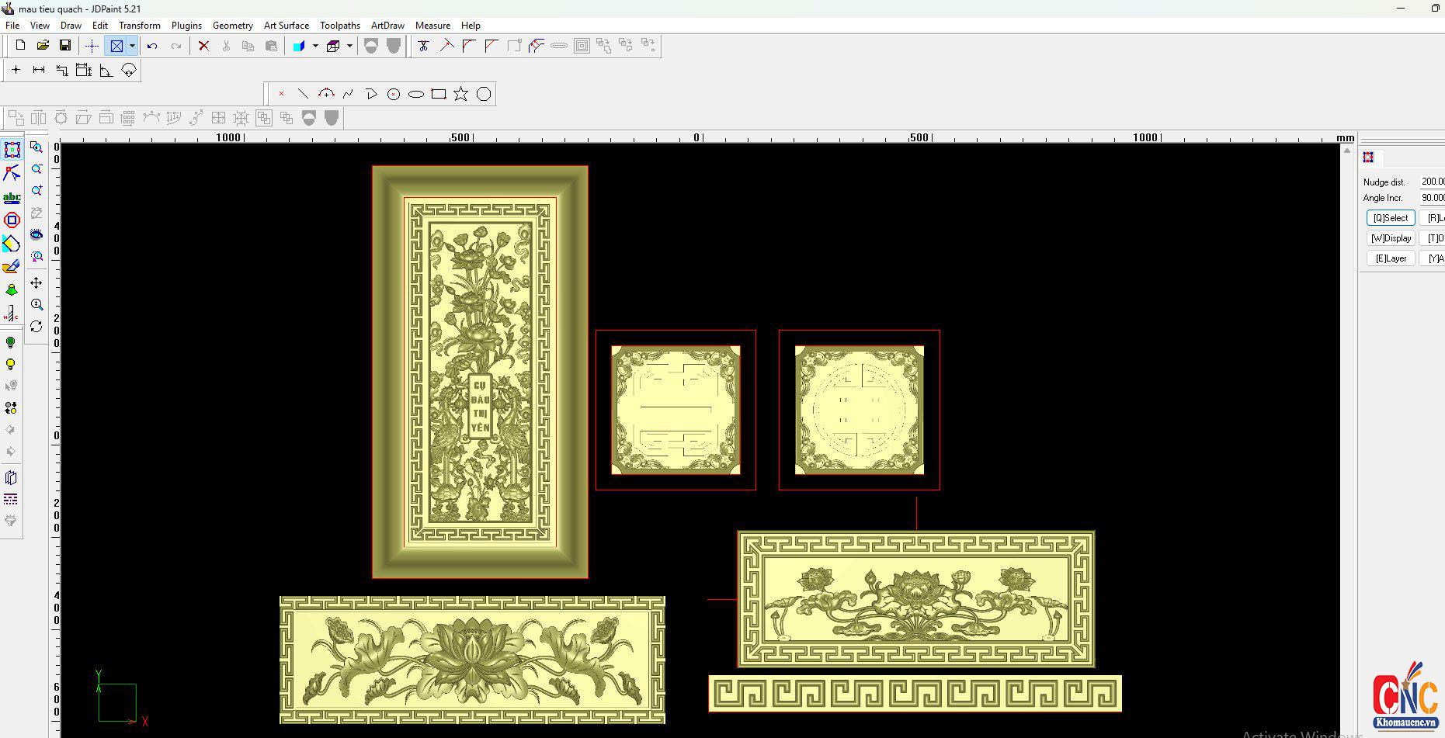The width and height of the screenshot is (1445, 738).
Task: Open the Art Surface menu
Action: (286, 26)
